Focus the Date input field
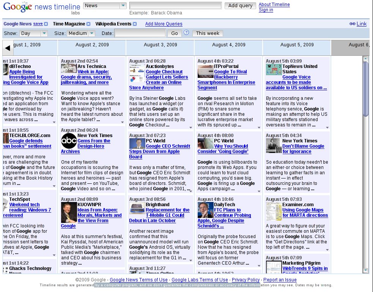 coord(140,33)
